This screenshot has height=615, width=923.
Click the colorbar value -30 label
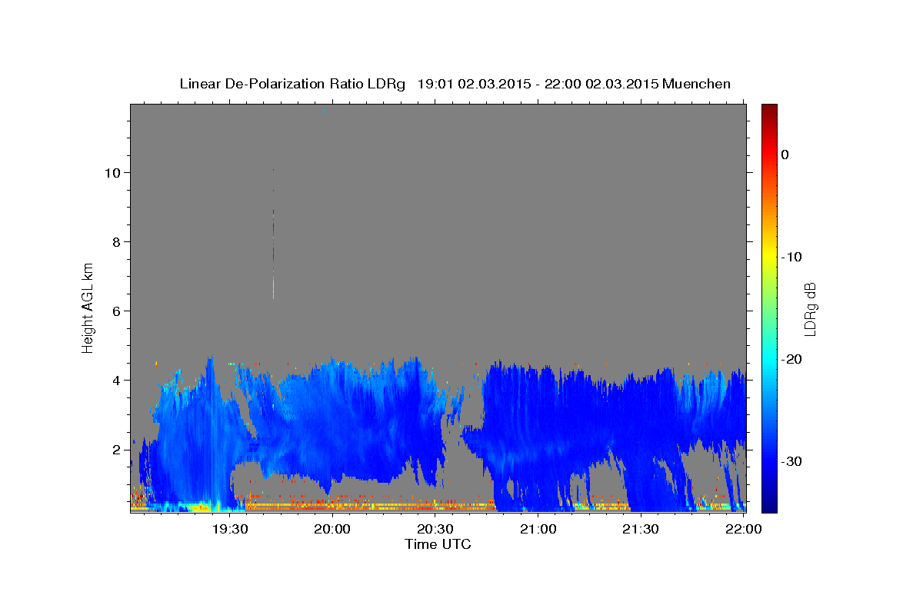(792, 461)
